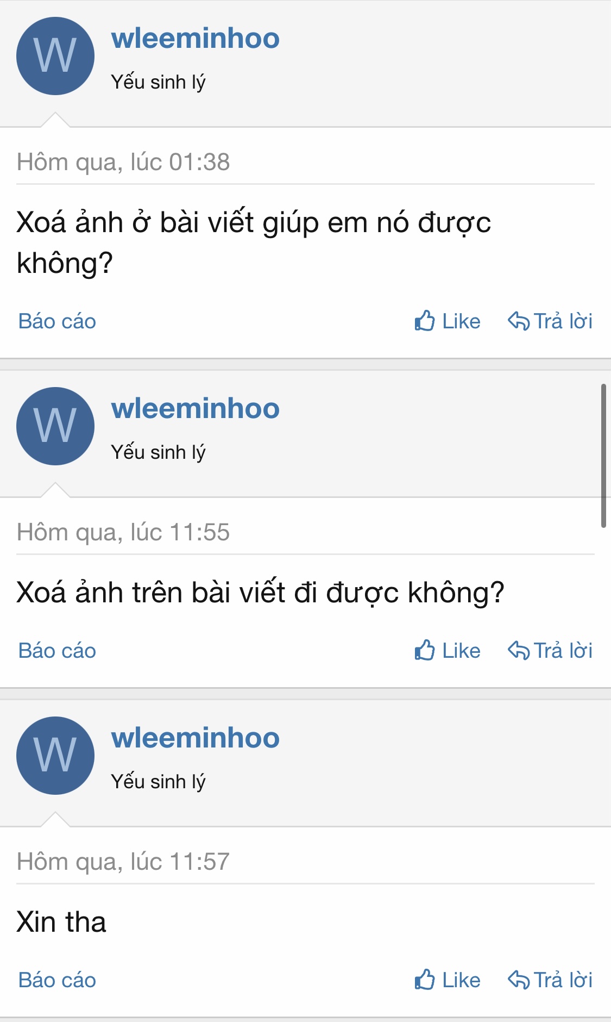
Task: Select 'Trả lời' text on the 'Xin tha' comment
Action: point(563,980)
